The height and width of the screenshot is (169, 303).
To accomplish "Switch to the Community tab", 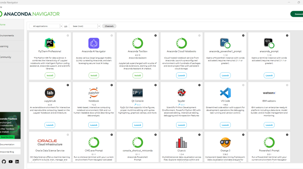I will 12,57.
